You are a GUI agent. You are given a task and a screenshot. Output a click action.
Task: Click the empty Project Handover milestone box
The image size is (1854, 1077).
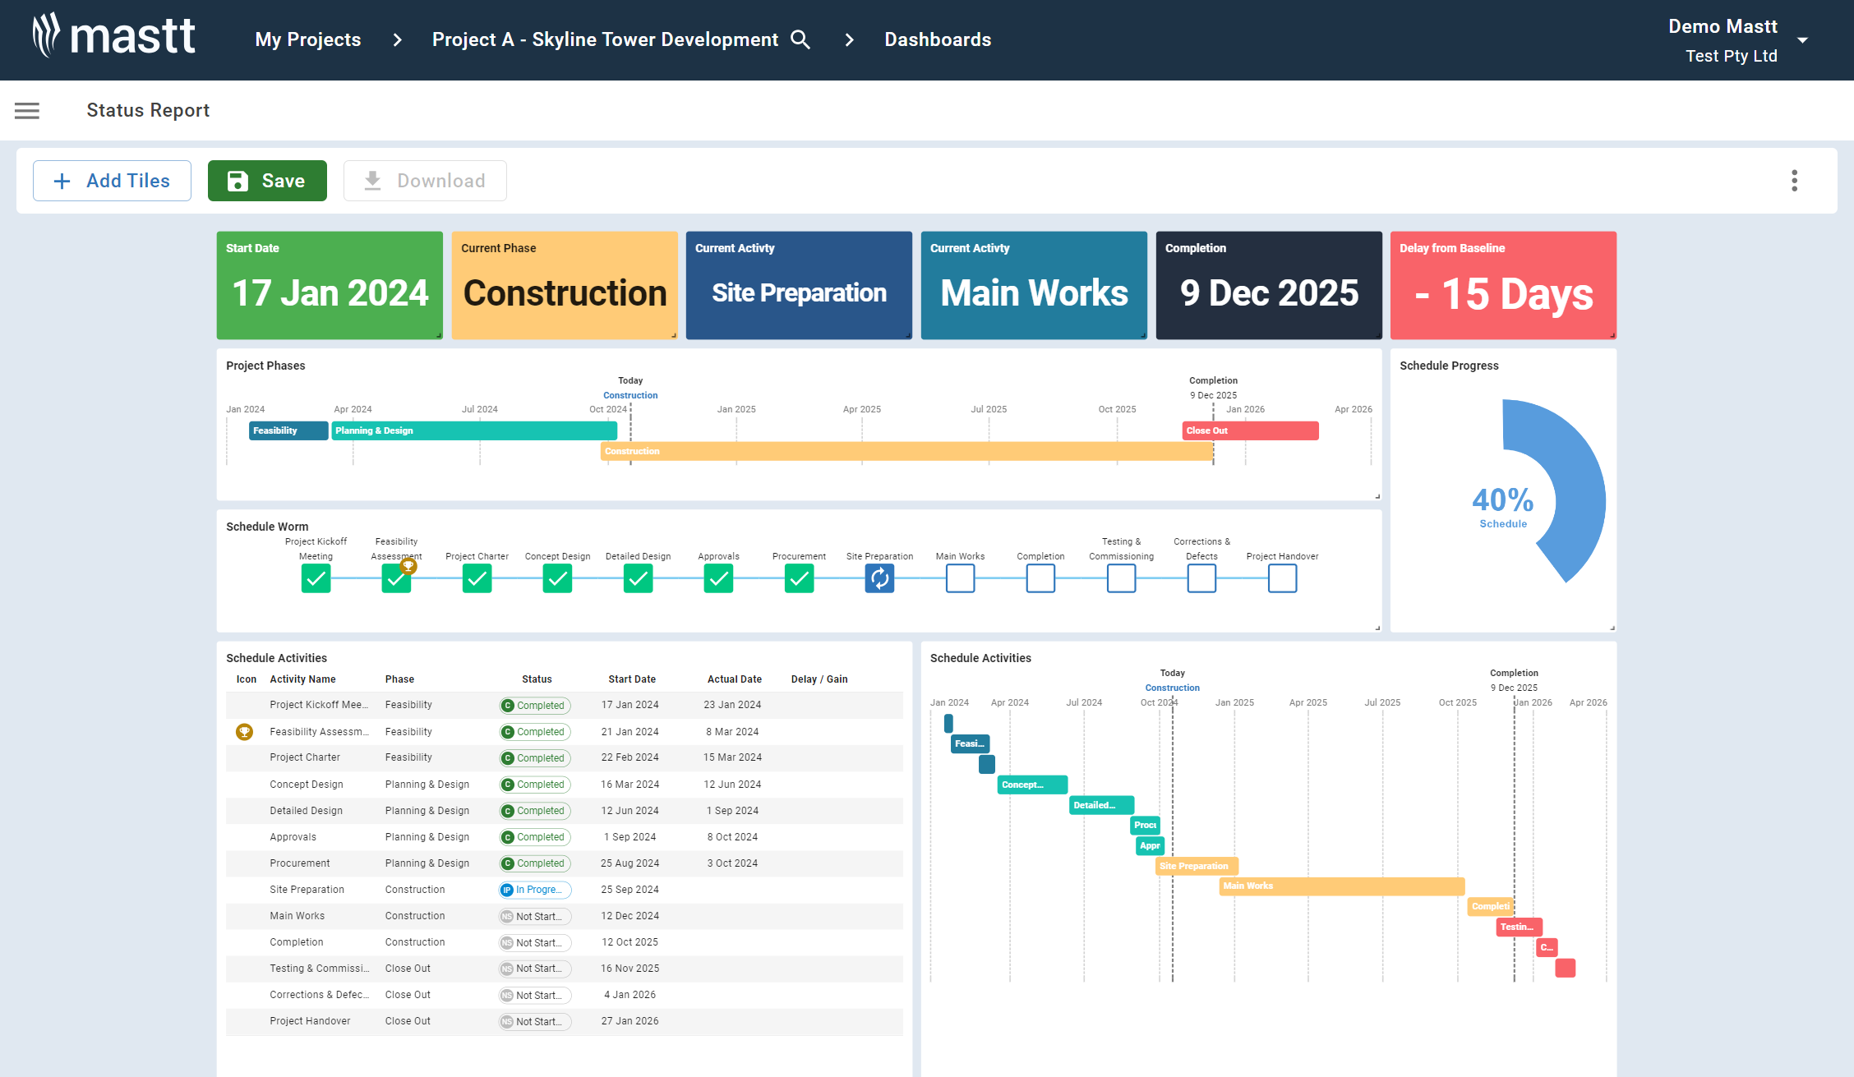coord(1282,578)
